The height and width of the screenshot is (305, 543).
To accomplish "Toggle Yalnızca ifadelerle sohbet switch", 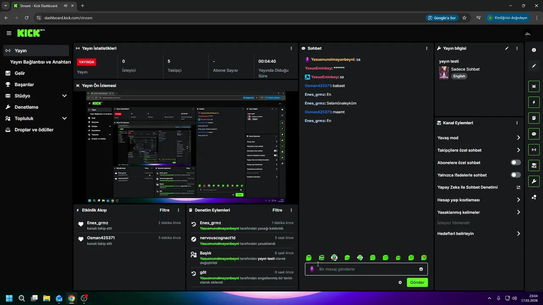I will (x=515, y=175).
